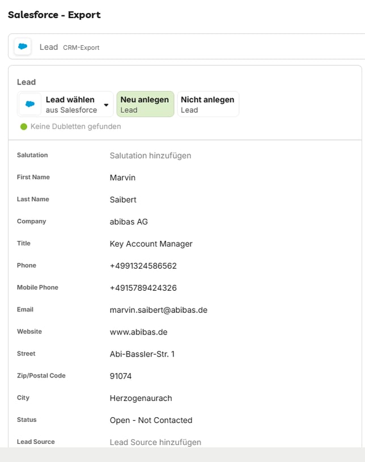Edit the Last Name value Saibert
This screenshot has height=462, width=365.
click(123, 200)
